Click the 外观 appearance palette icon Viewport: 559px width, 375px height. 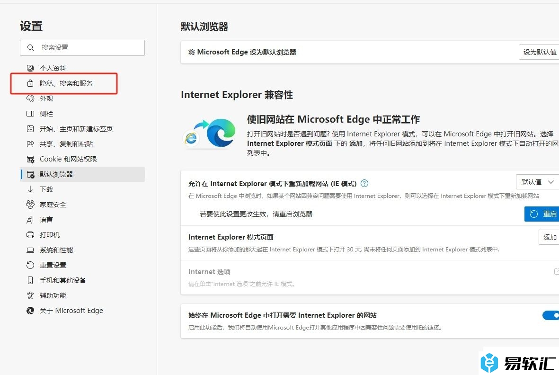point(30,98)
